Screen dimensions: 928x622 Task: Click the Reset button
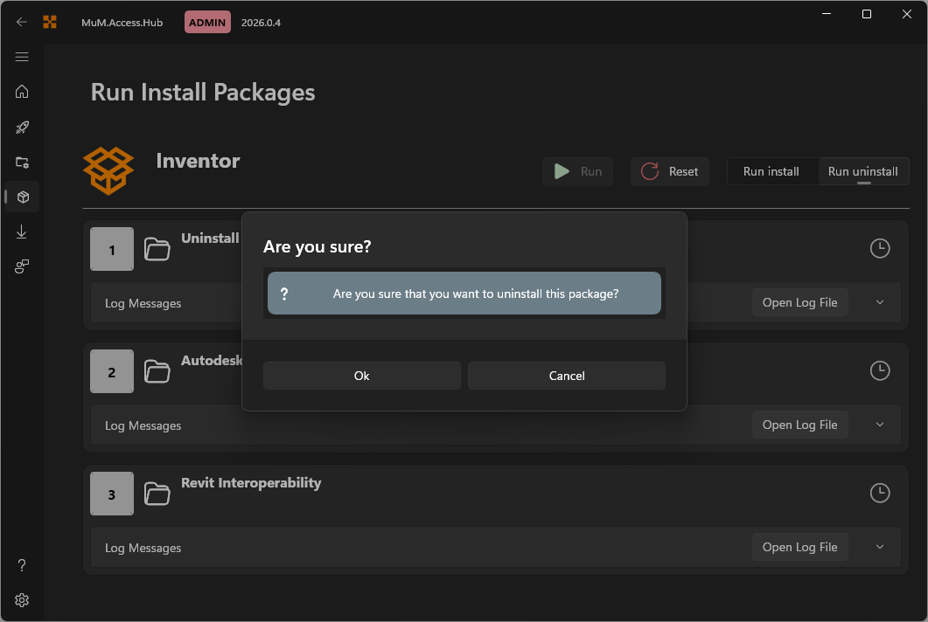point(670,171)
